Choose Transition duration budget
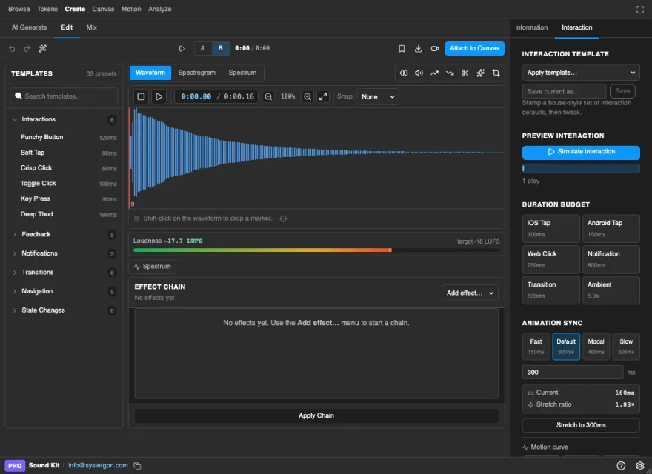652x474 pixels. pos(551,290)
